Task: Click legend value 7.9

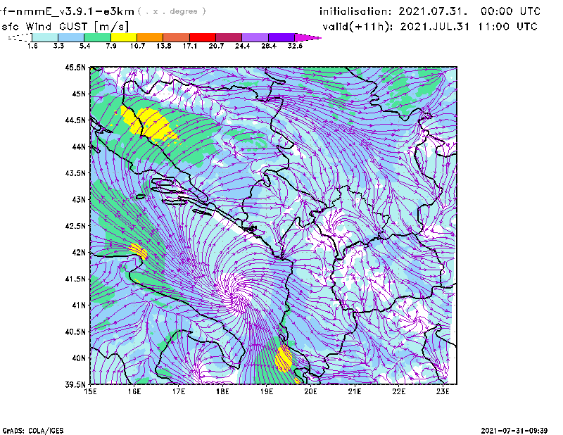Action: pyautogui.click(x=111, y=46)
